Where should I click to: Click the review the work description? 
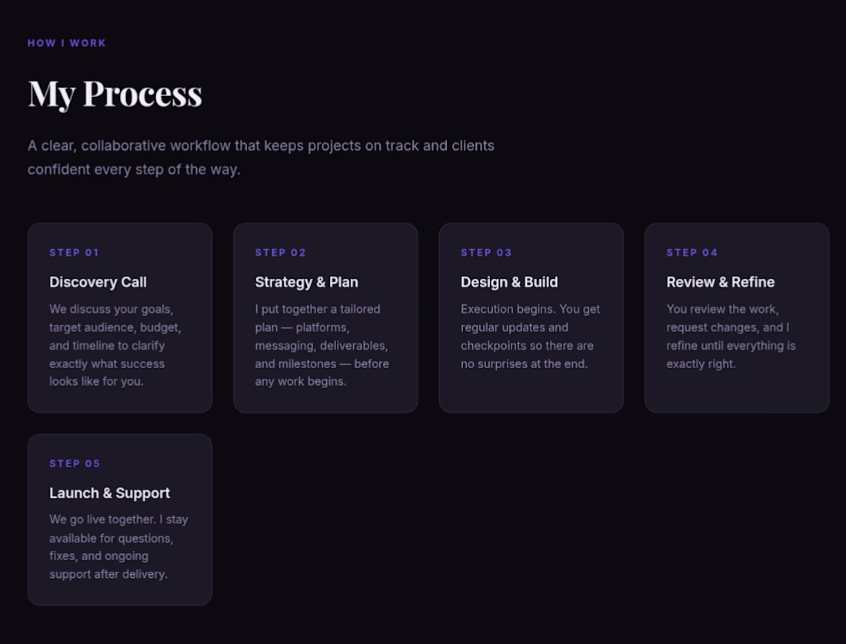(x=731, y=337)
